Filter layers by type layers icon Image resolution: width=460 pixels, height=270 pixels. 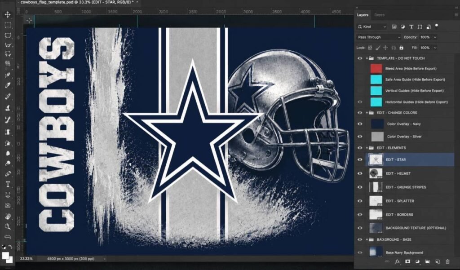411,27
